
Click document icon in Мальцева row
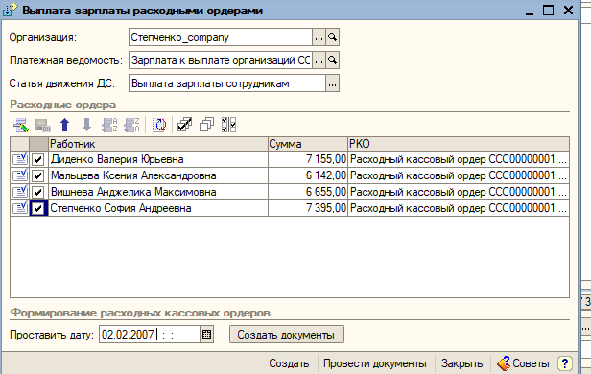(x=20, y=175)
